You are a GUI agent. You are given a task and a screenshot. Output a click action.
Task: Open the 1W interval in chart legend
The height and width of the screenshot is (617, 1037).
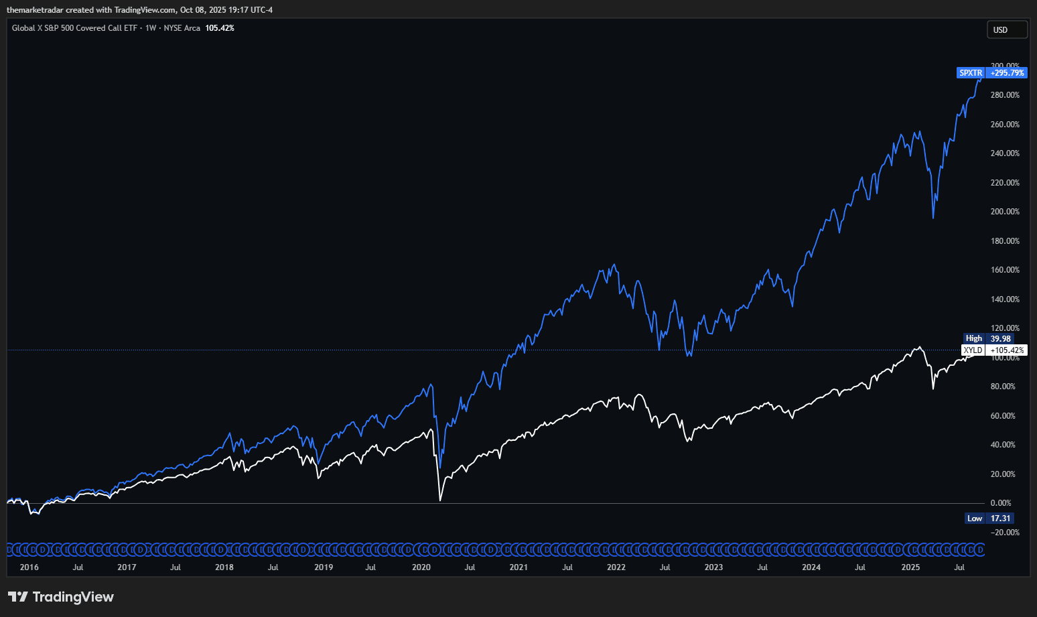(x=151, y=28)
